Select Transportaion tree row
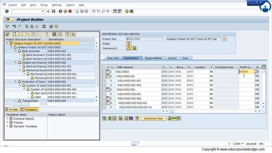The image size is (272, 153). 50,101
